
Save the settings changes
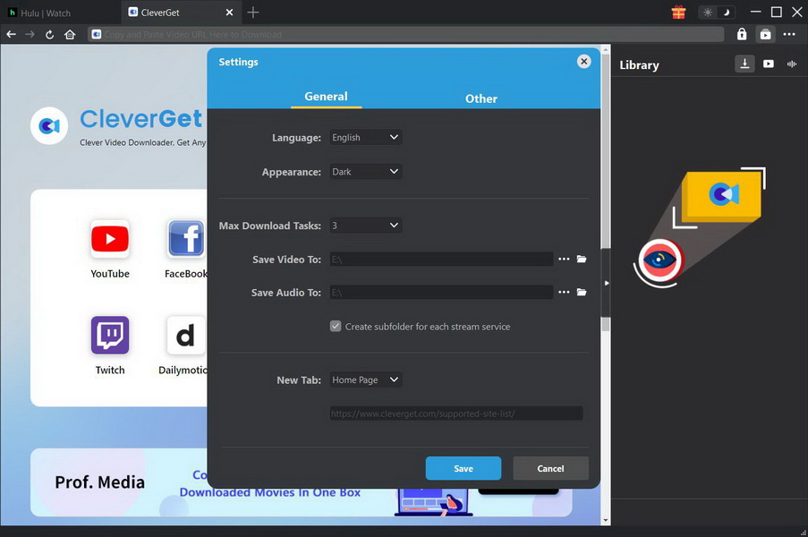pos(464,468)
